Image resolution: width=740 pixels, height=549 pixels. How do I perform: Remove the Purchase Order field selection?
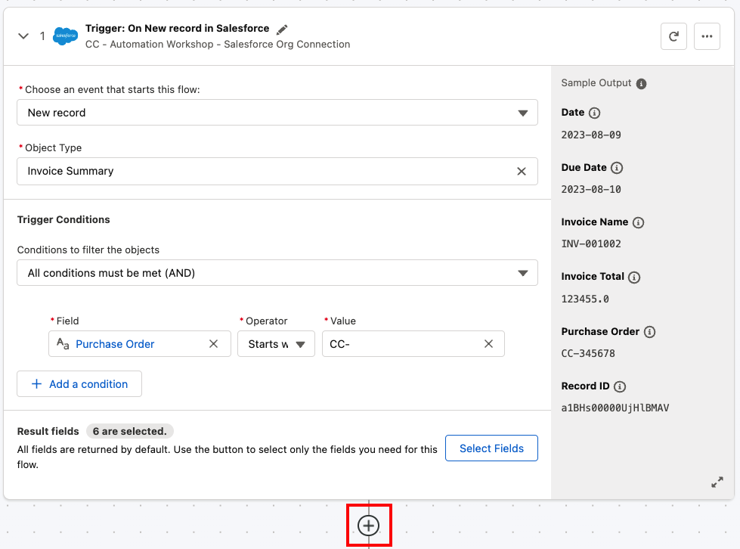[x=214, y=344]
